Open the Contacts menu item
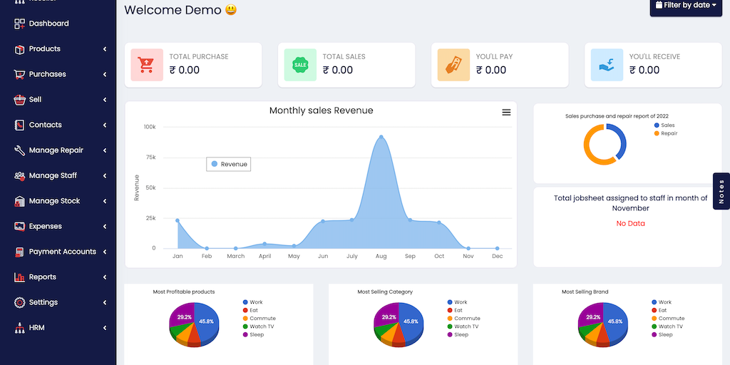 coord(45,125)
